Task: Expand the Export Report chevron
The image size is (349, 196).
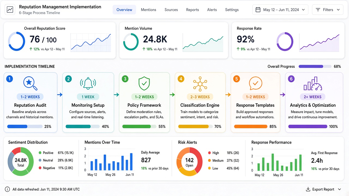Action: 339,189
